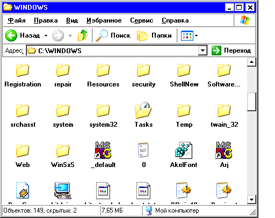Go up one folder level
275x218 pixels.
[83, 35]
